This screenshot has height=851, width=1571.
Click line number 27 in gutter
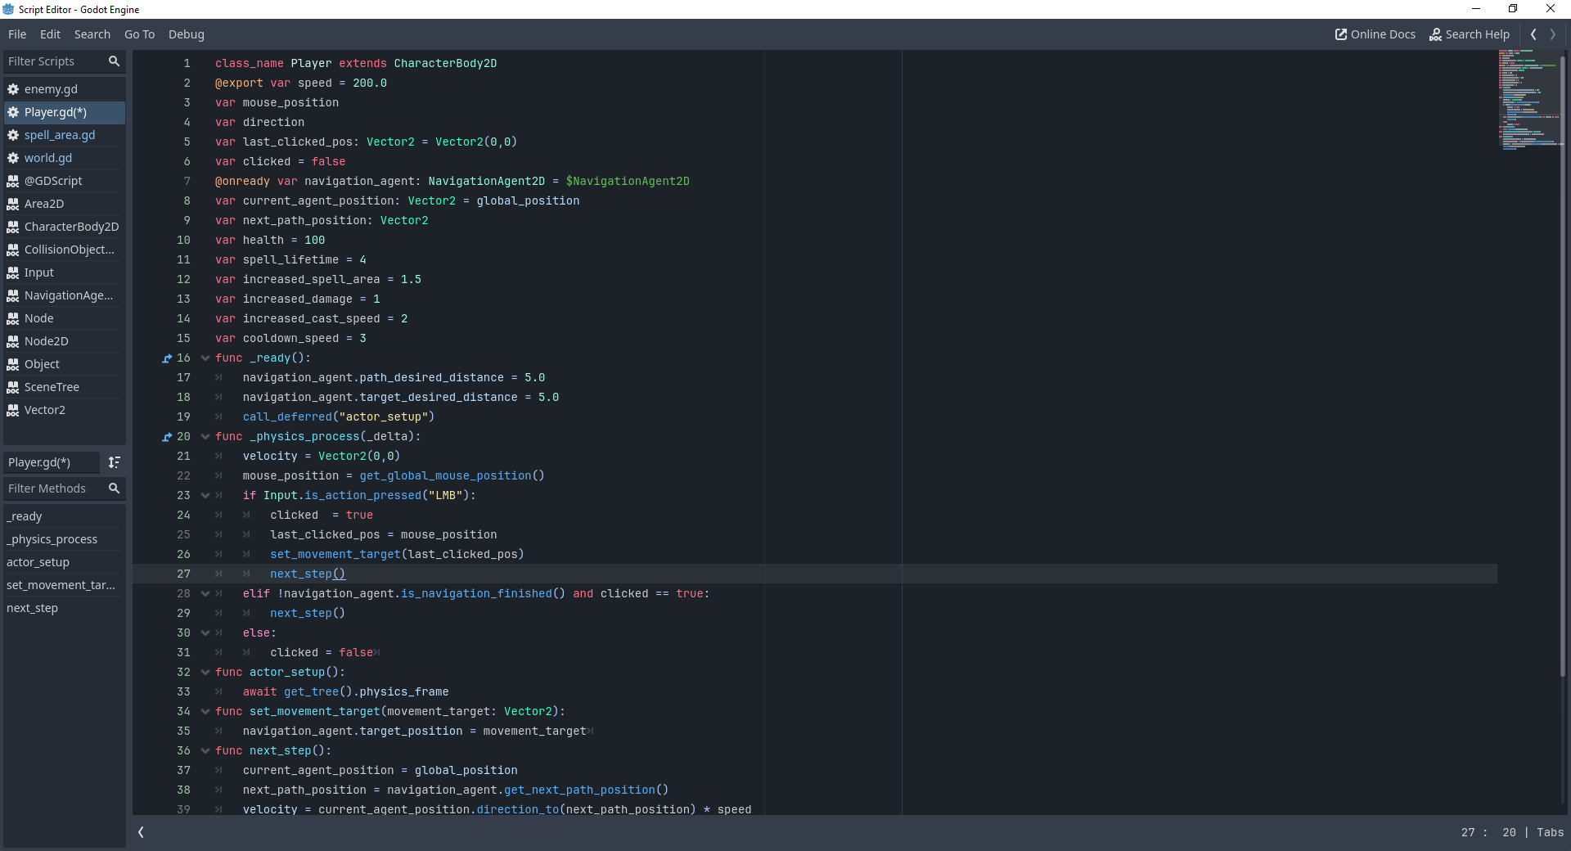click(183, 574)
